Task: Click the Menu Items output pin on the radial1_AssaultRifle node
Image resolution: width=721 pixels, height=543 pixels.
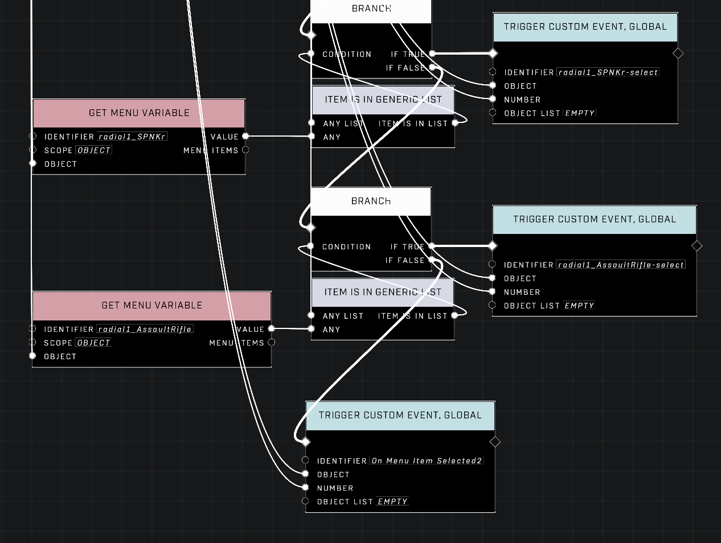Action: coord(271,343)
